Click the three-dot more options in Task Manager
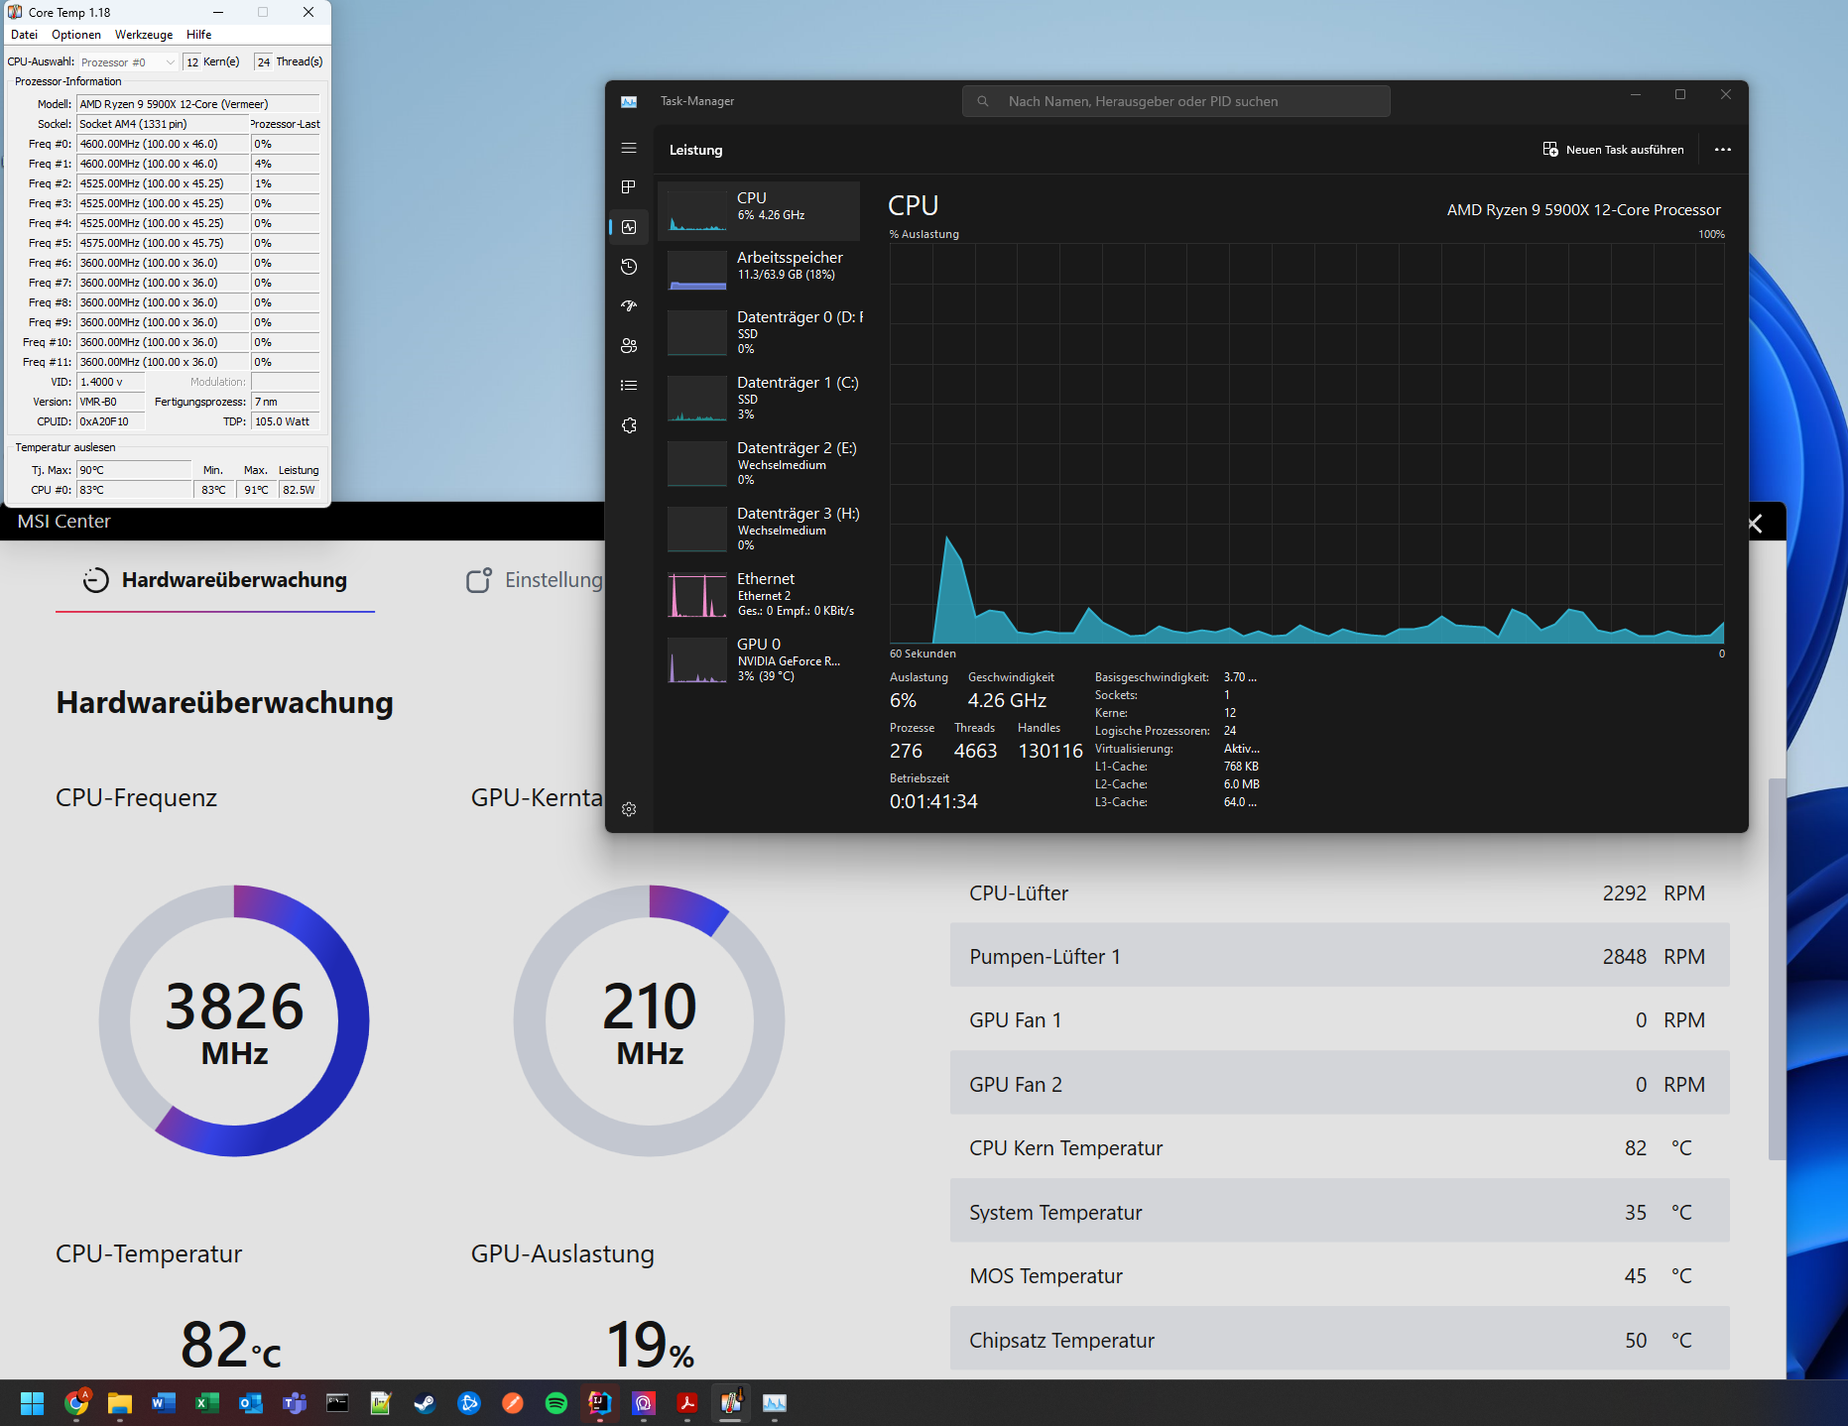This screenshot has height=1426, width=1848. coord(1723,150)
